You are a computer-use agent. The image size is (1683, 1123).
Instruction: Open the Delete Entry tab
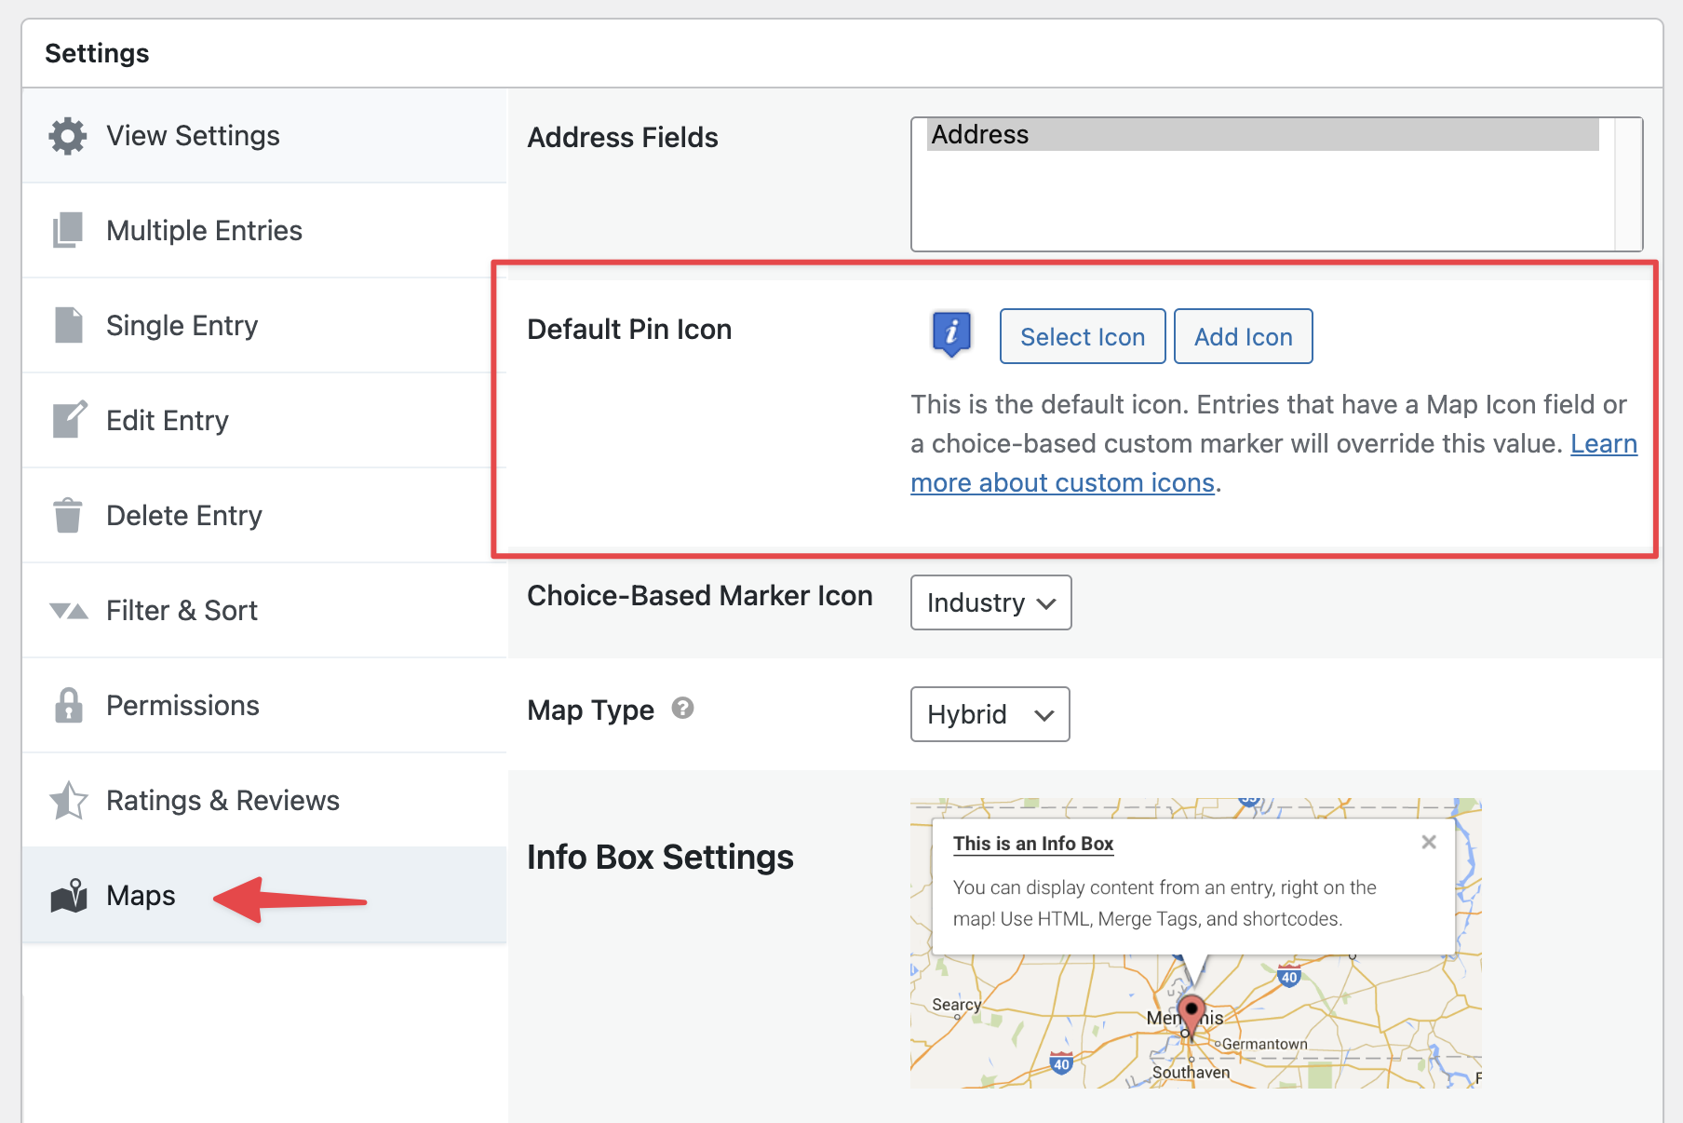264,515
